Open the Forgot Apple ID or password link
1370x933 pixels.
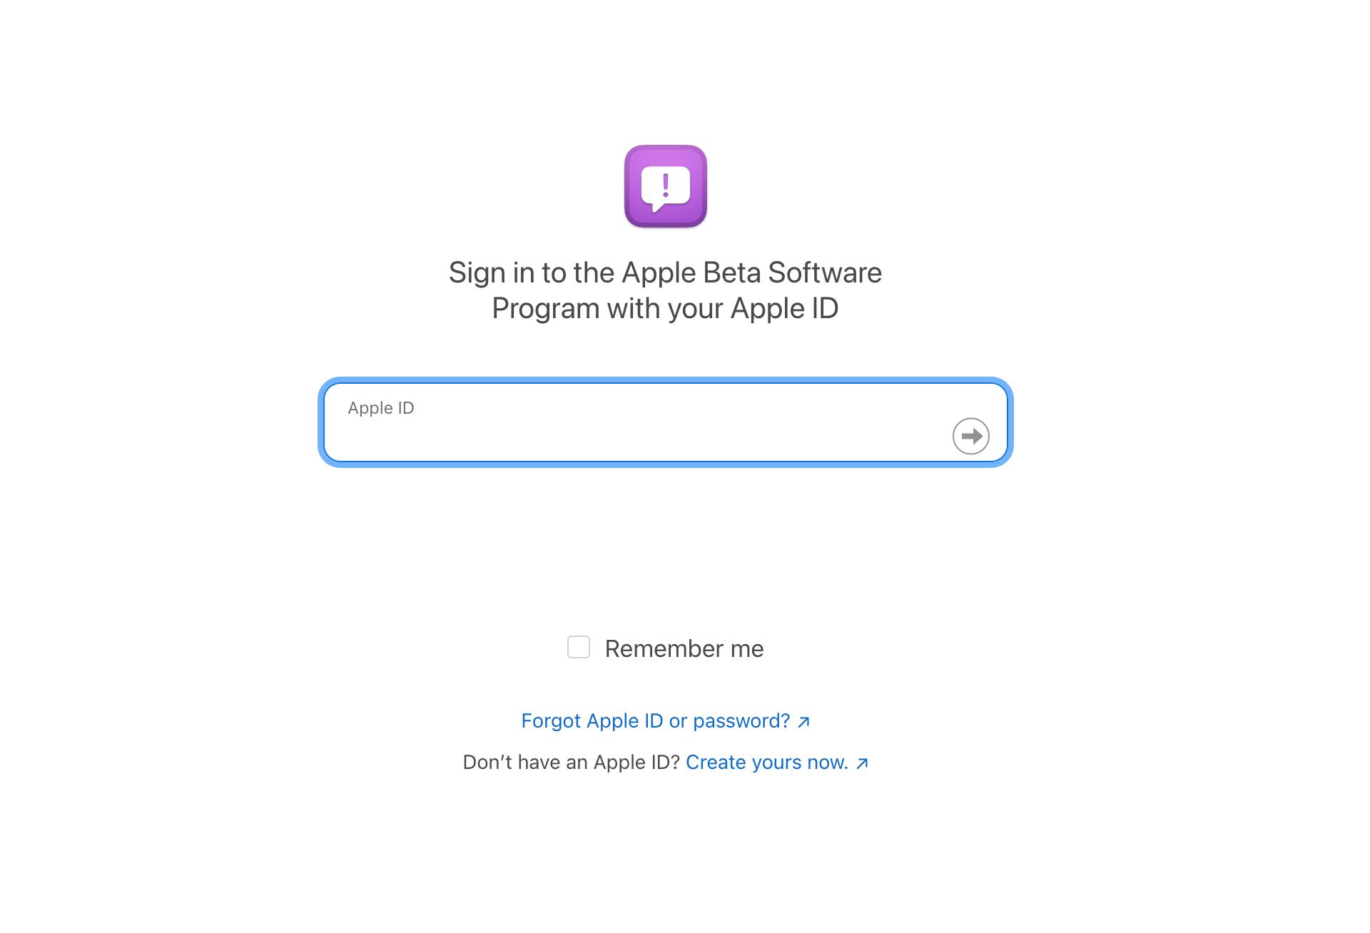pyautogui.click(x=656, y=721)
